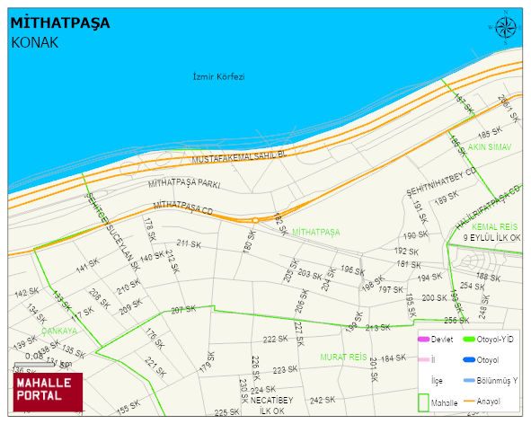Click the 222 SK street label
This screenshot has height=424, width=531.
tap(275, 339)
